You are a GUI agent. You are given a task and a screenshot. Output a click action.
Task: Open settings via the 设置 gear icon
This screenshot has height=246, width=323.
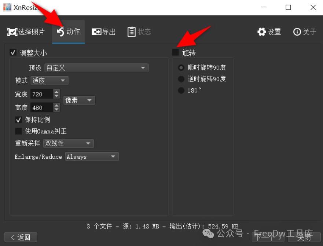pyautogui.click(x=261, y=32)
